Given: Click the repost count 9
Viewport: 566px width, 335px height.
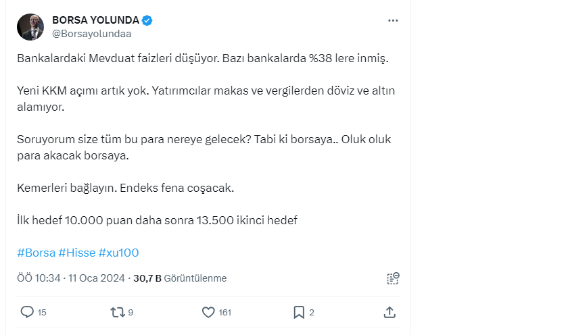Looking at the screenshot, I should click(x=131, y=313).
